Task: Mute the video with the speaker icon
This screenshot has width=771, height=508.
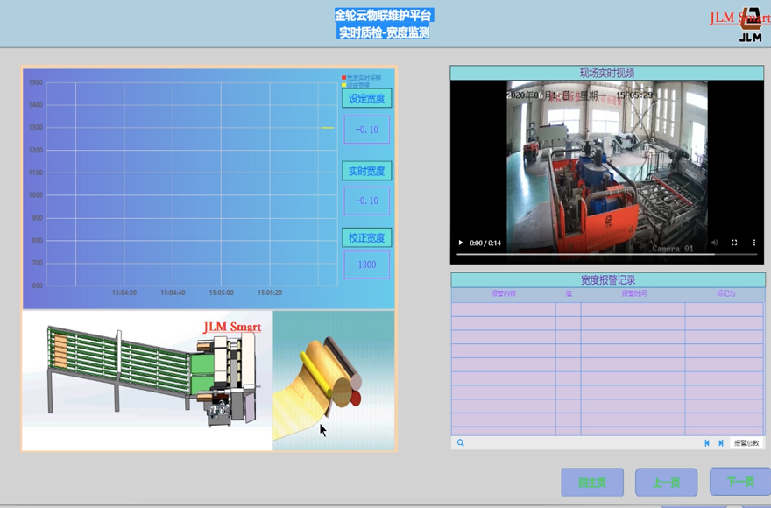Action: [715, 243]
